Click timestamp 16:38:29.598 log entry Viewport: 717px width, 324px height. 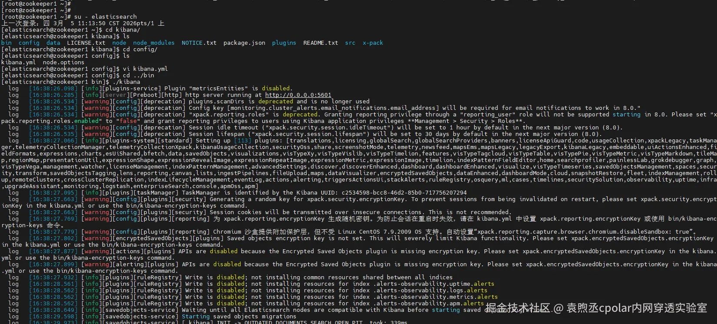53,316
